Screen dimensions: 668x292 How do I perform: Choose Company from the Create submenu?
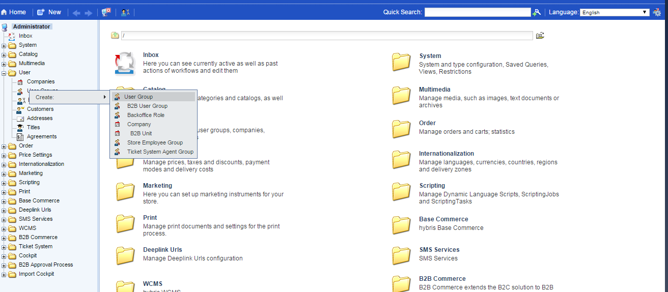[153, 124]
